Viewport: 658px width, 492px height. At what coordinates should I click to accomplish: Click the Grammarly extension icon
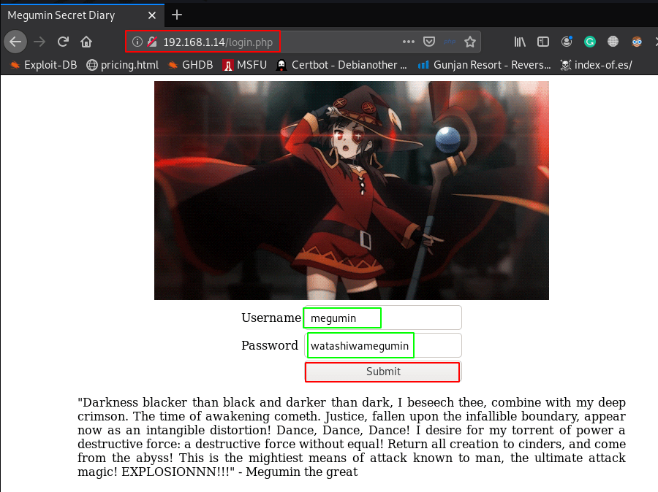click(x=590, y=42)
